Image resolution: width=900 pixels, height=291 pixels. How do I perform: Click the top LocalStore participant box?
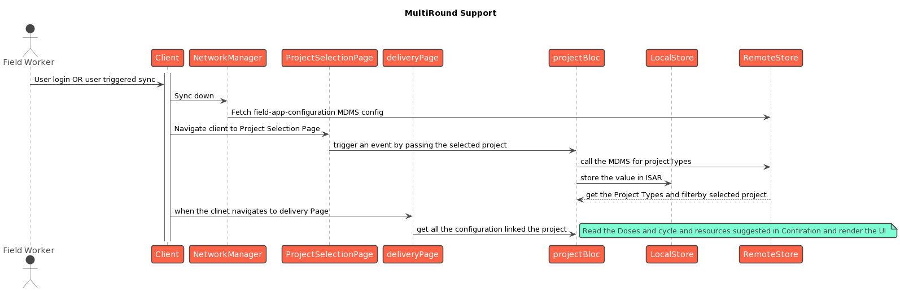(671, 58)
